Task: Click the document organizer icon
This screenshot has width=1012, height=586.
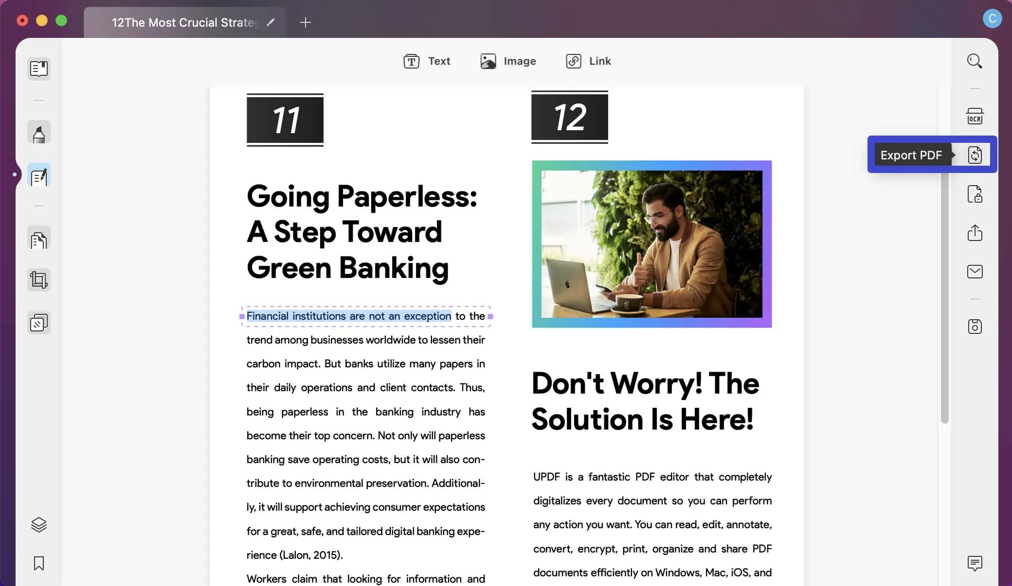Action: tap(38, 240)
